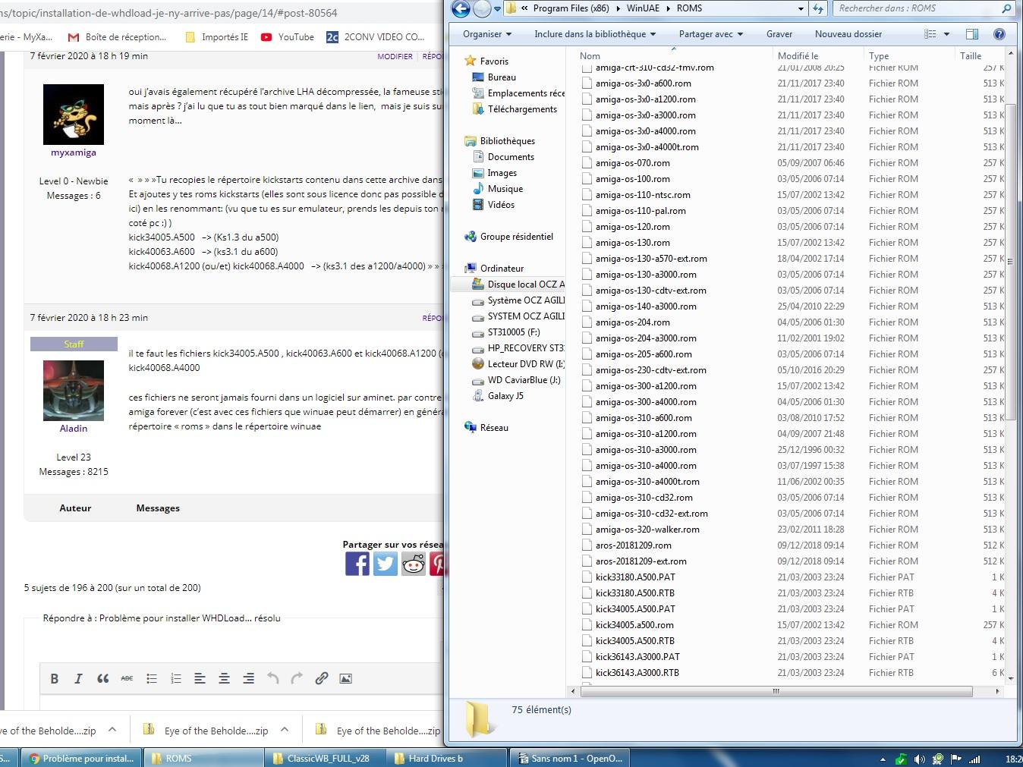Insert a numbered list in the editor

click(x=175, y=678)
